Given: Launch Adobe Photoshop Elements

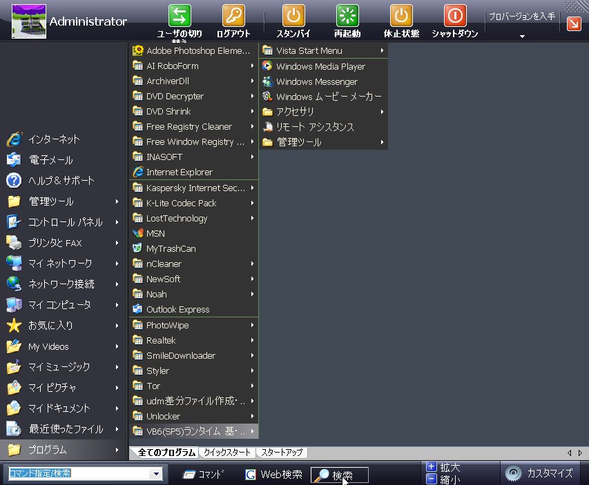Looking at the screenshot, I should coord(193,50).
